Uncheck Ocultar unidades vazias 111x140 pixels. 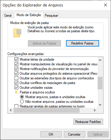click(x=16, y=88)
